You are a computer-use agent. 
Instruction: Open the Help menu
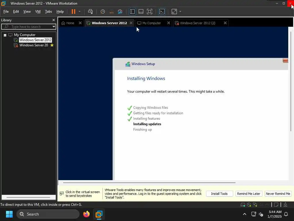tap(60, 12)
